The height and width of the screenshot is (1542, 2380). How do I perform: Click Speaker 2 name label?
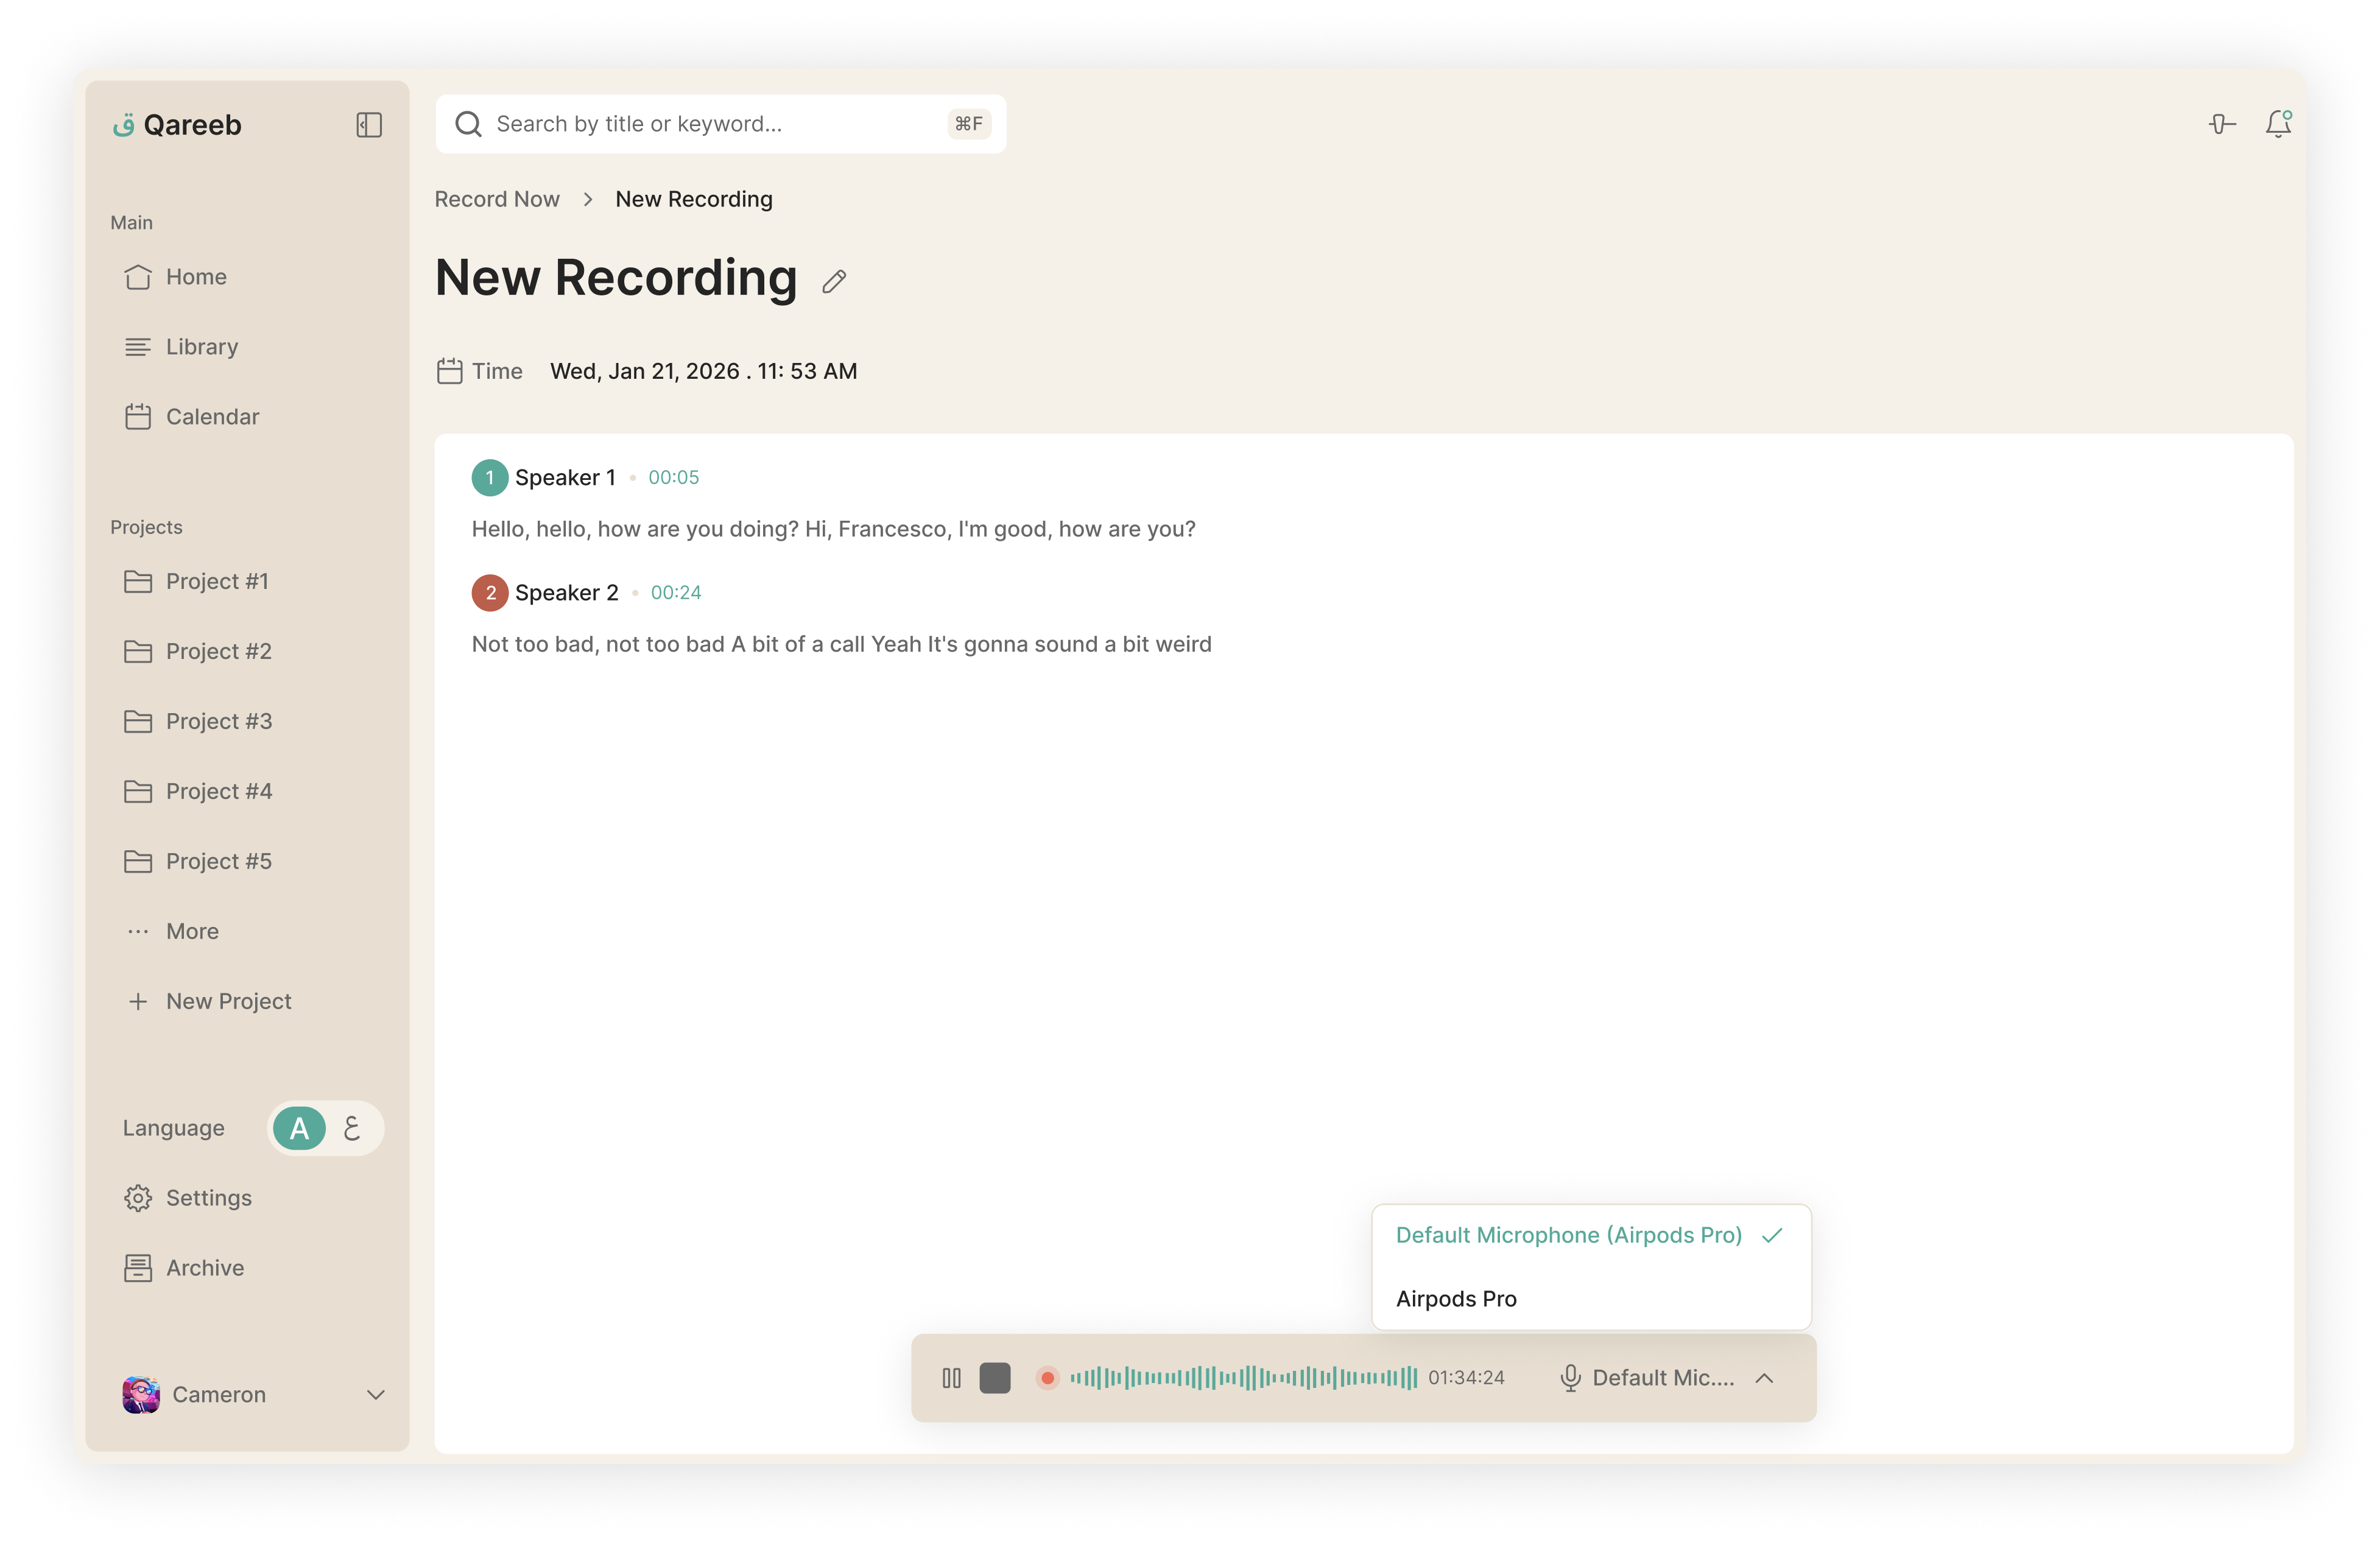(x=567, y=593)
